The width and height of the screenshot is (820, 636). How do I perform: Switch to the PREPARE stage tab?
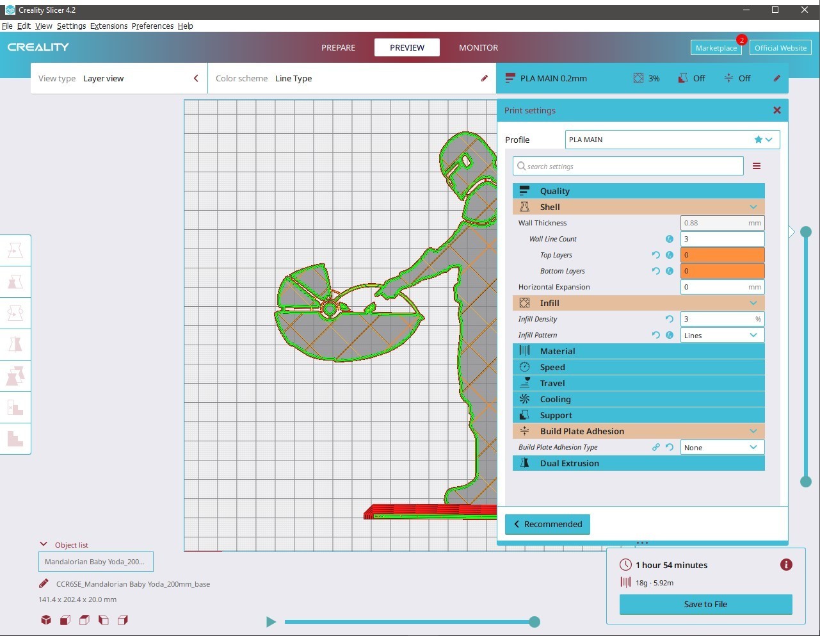pos(338,47)
